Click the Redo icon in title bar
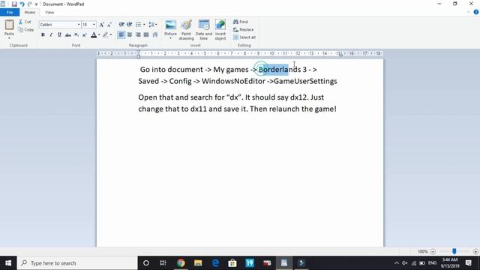Image resolution: width=480 pixels, height=270 pixels. (30, 4)
